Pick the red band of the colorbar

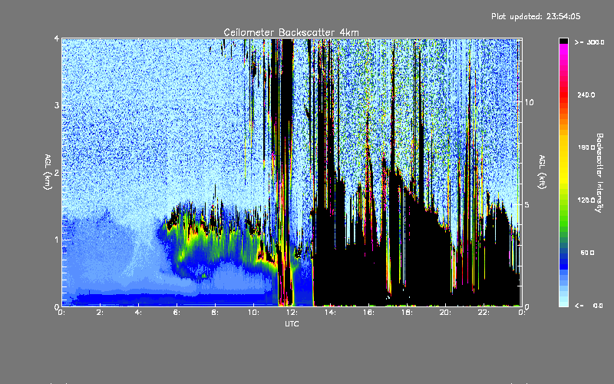pyautogui.click(x=563, y=96)
